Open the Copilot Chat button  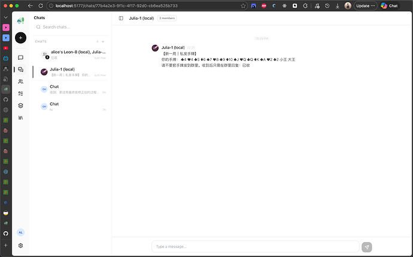(389, 6)
